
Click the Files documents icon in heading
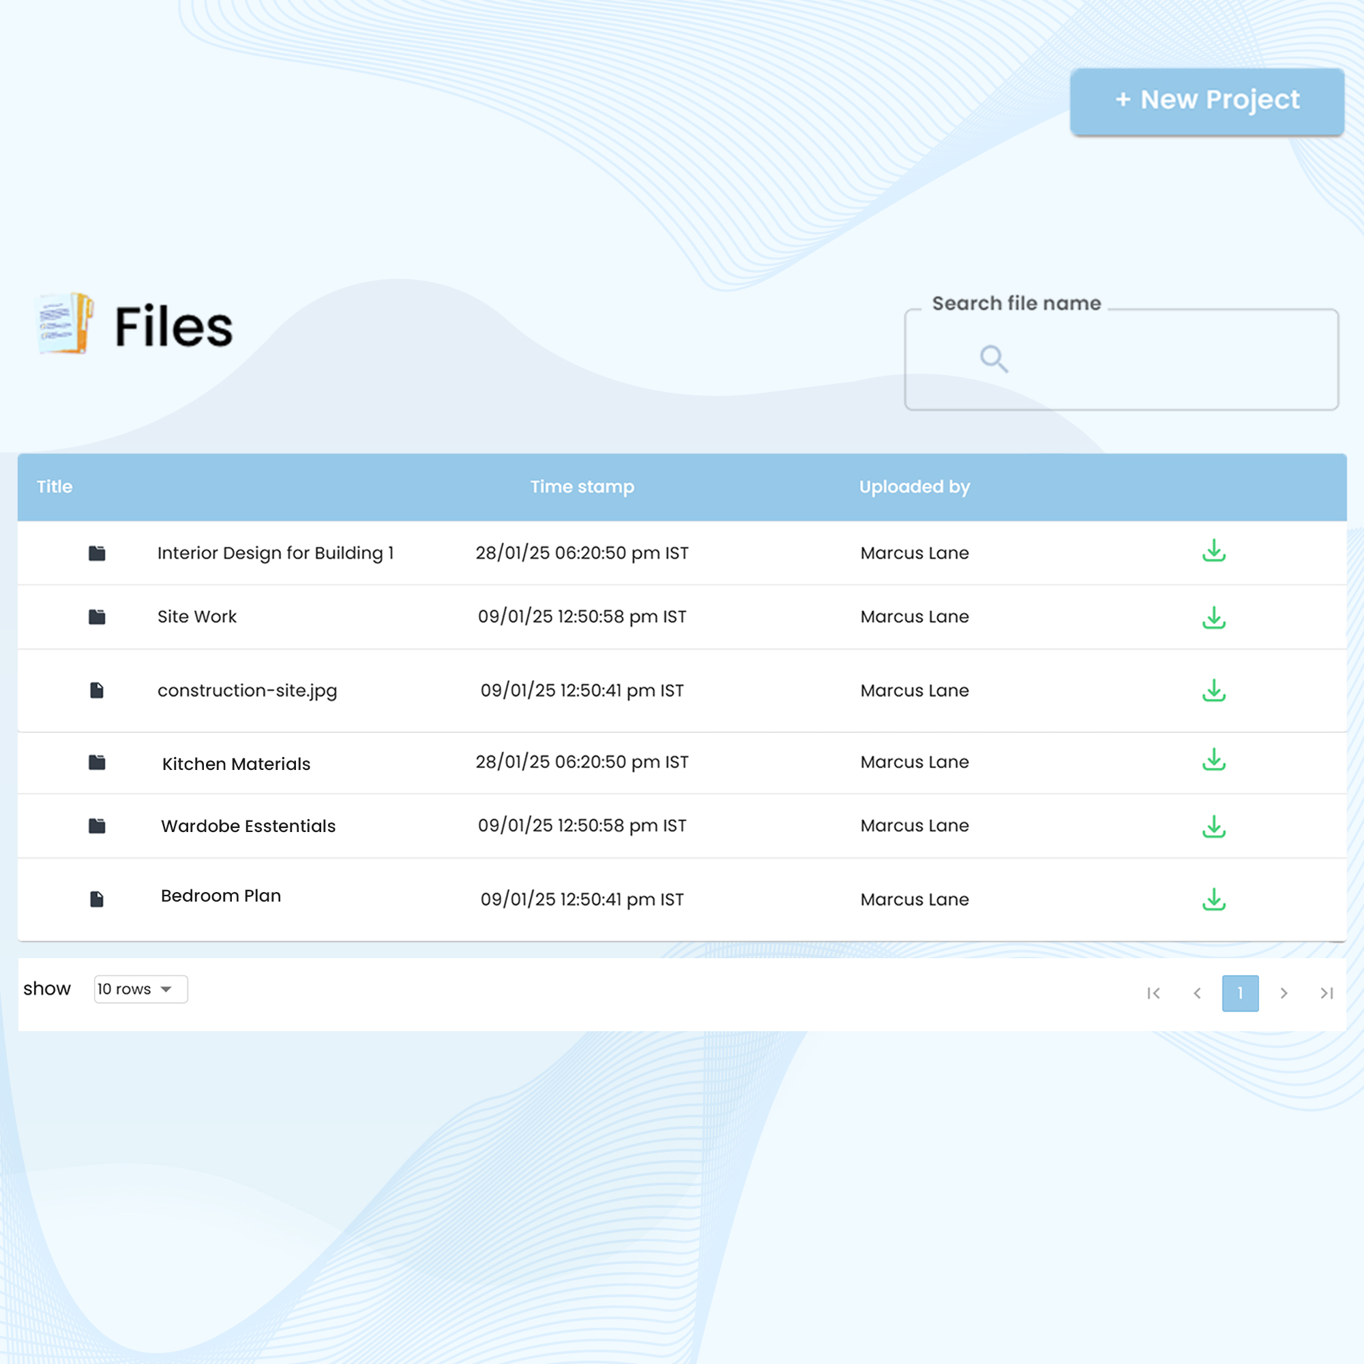[65, 323]
